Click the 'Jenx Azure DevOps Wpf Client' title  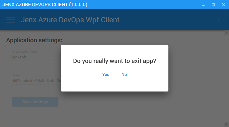pos(70,20)
